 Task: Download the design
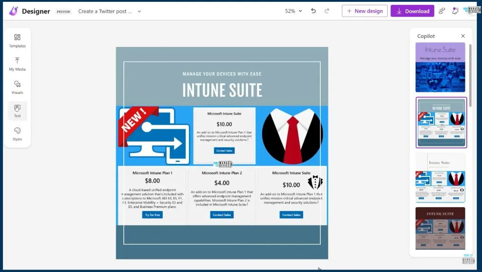click(x=412, y=11)
